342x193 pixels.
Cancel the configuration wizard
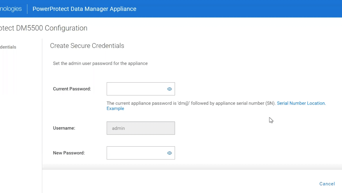click(x=327, y=184)
